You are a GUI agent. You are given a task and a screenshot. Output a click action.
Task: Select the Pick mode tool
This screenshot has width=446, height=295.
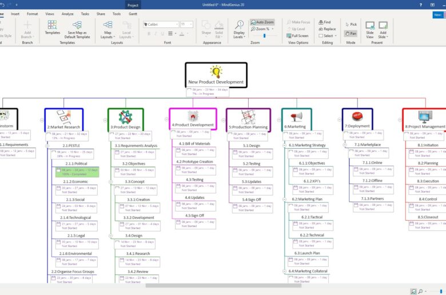350,25
